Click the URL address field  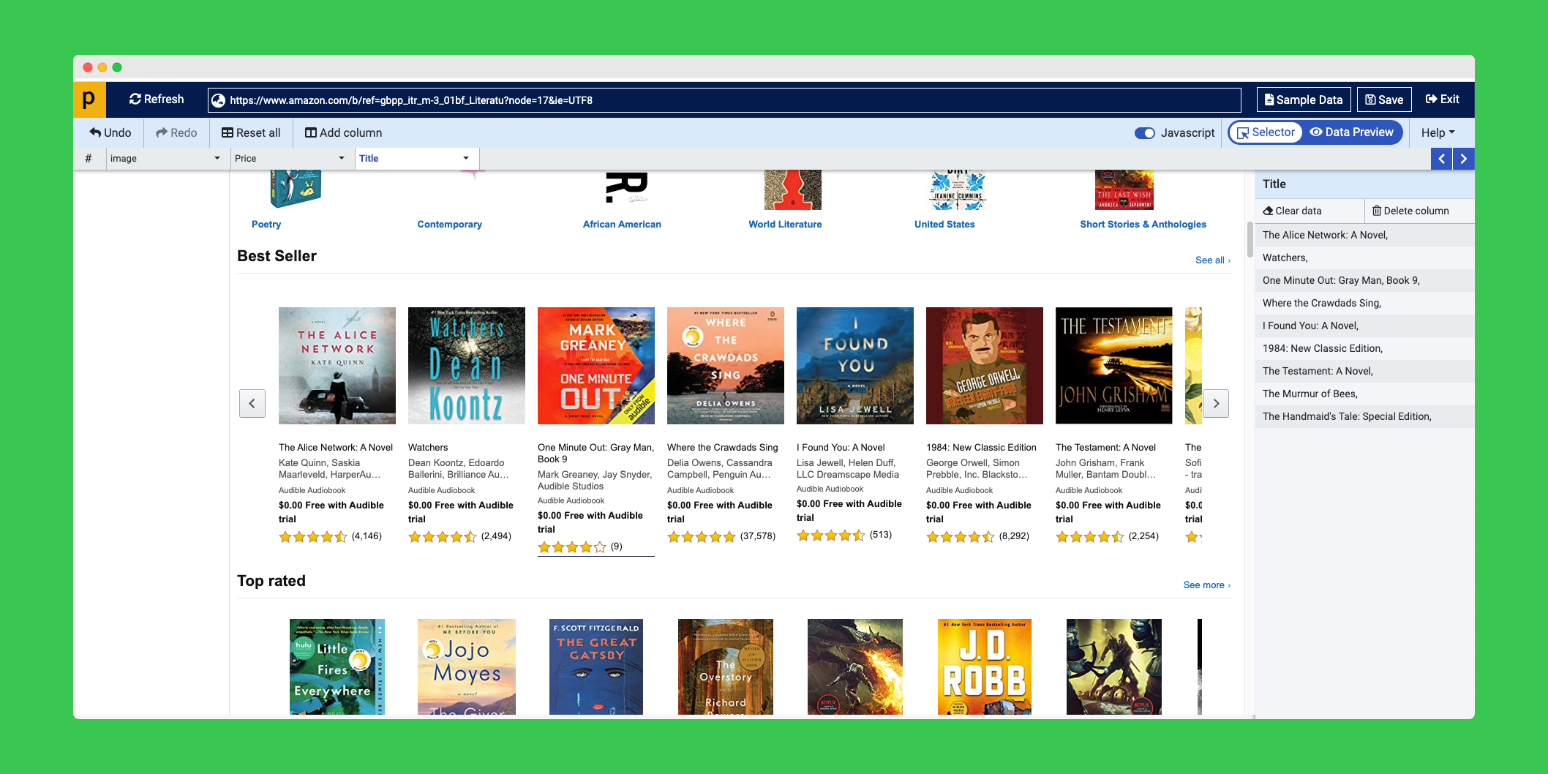724,100
